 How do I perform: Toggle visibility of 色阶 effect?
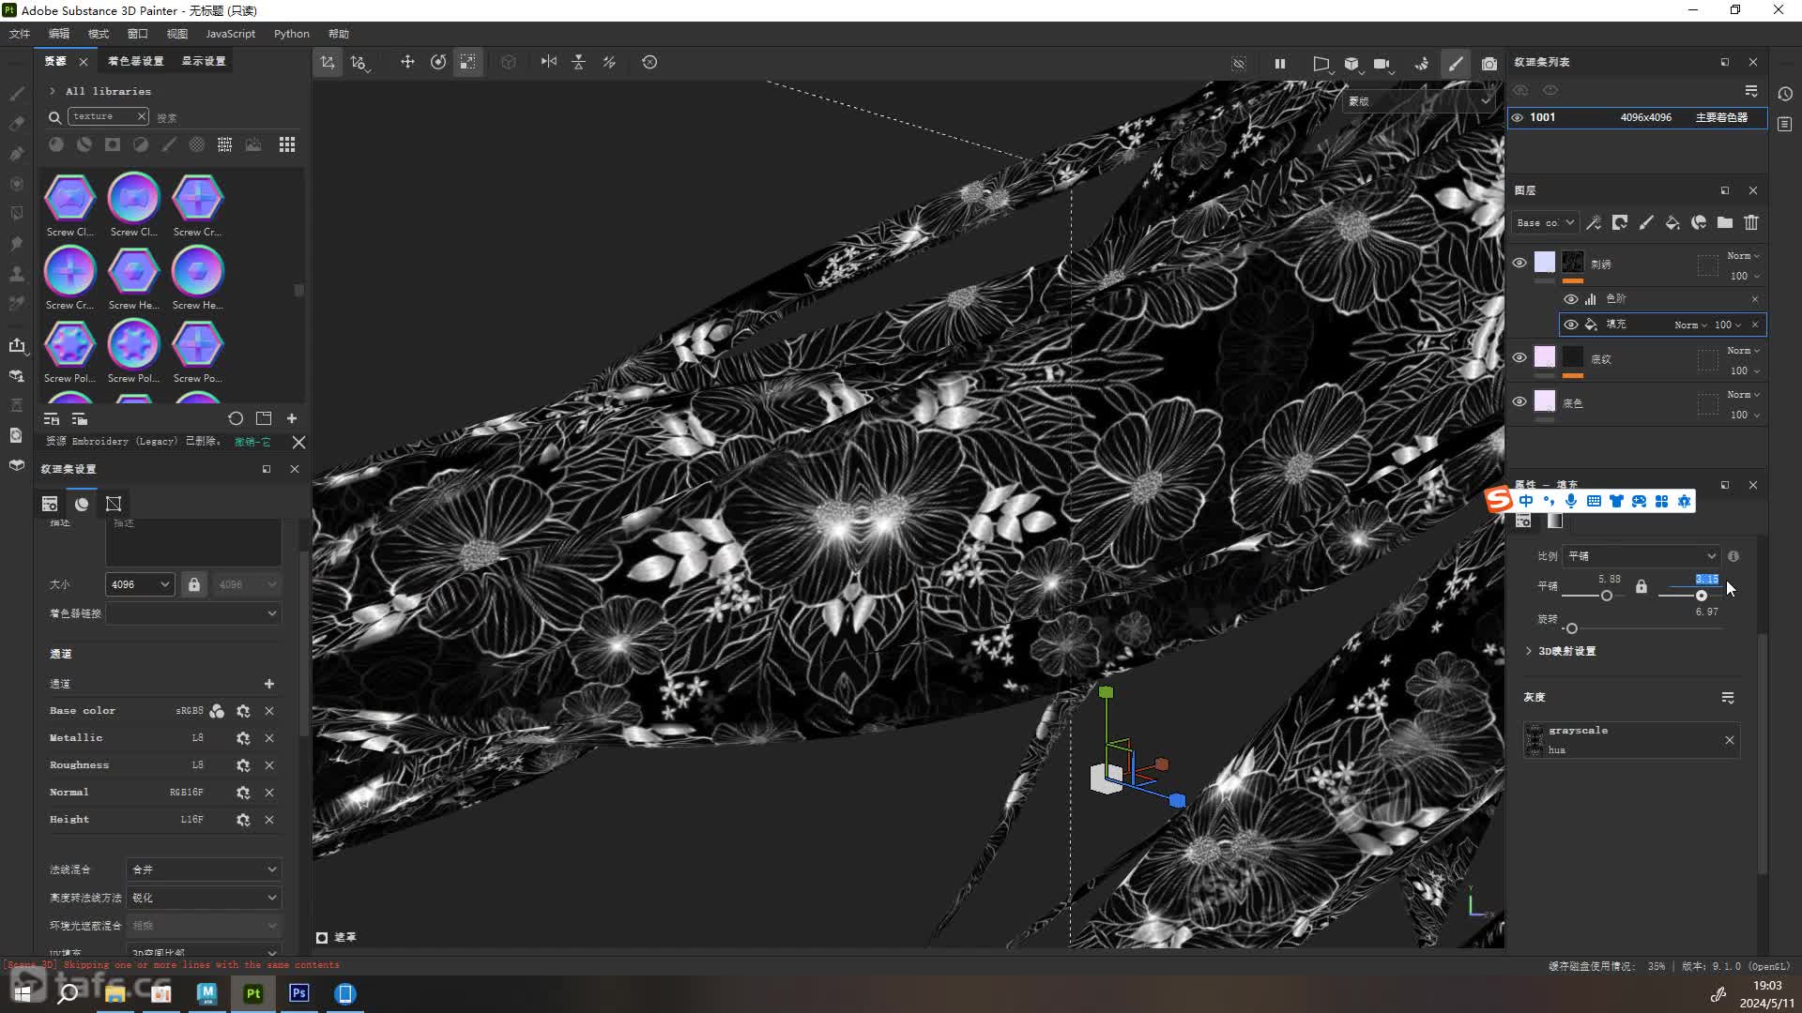pyautogui.click(x=1570, y=299)
